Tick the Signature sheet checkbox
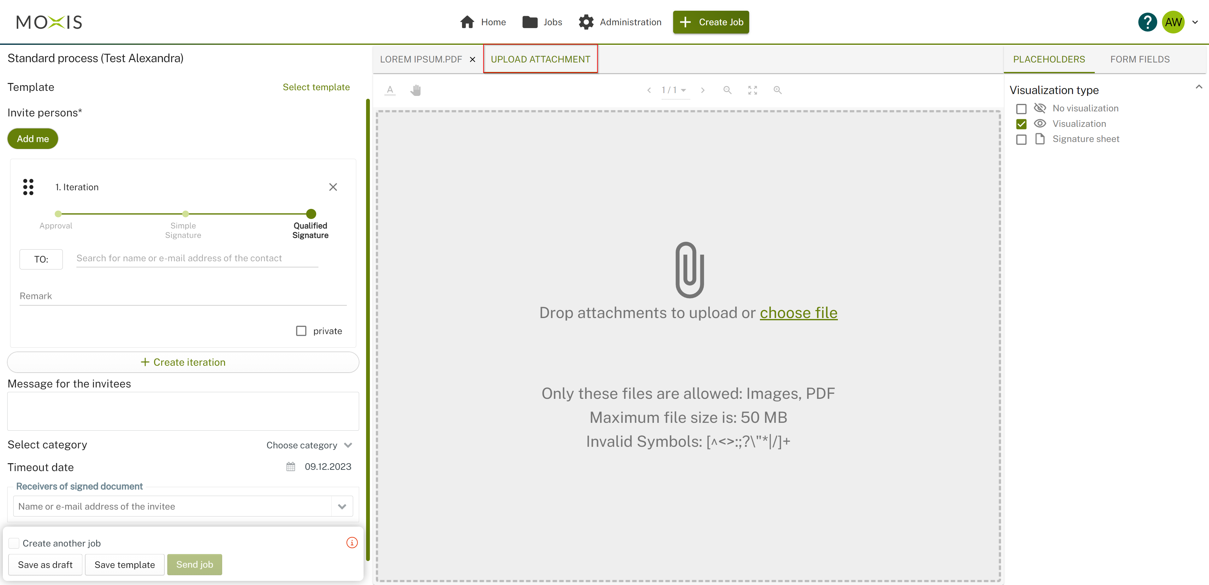 coord(1021,139)
